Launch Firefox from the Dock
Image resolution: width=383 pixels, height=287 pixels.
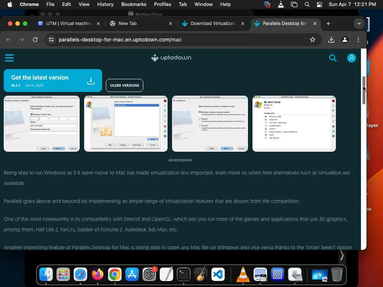(98, 274)
